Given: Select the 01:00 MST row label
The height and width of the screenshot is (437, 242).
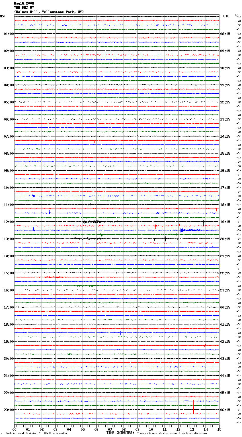Looking at the screenshot, I should coord(9,34).
